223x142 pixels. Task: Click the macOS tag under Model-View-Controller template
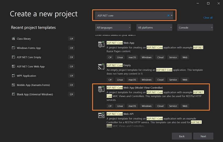click(132, 106)
